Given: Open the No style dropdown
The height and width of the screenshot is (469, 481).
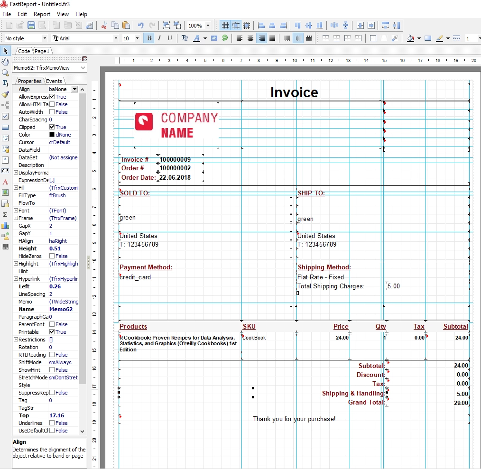Looking at the screenshot, I should tap(45, 38).
